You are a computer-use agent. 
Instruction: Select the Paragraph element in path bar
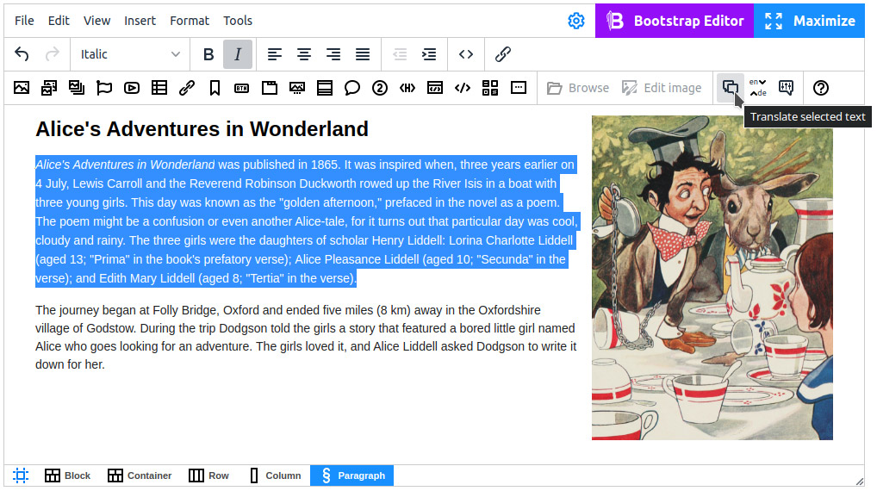[x=351, y=475]
